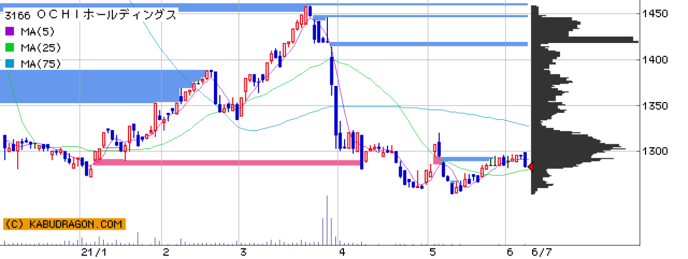The width and height of the screenshot is (688, 259).
Task: Click the green MA(25) legend swatch
Action: [x=9, y=48]
